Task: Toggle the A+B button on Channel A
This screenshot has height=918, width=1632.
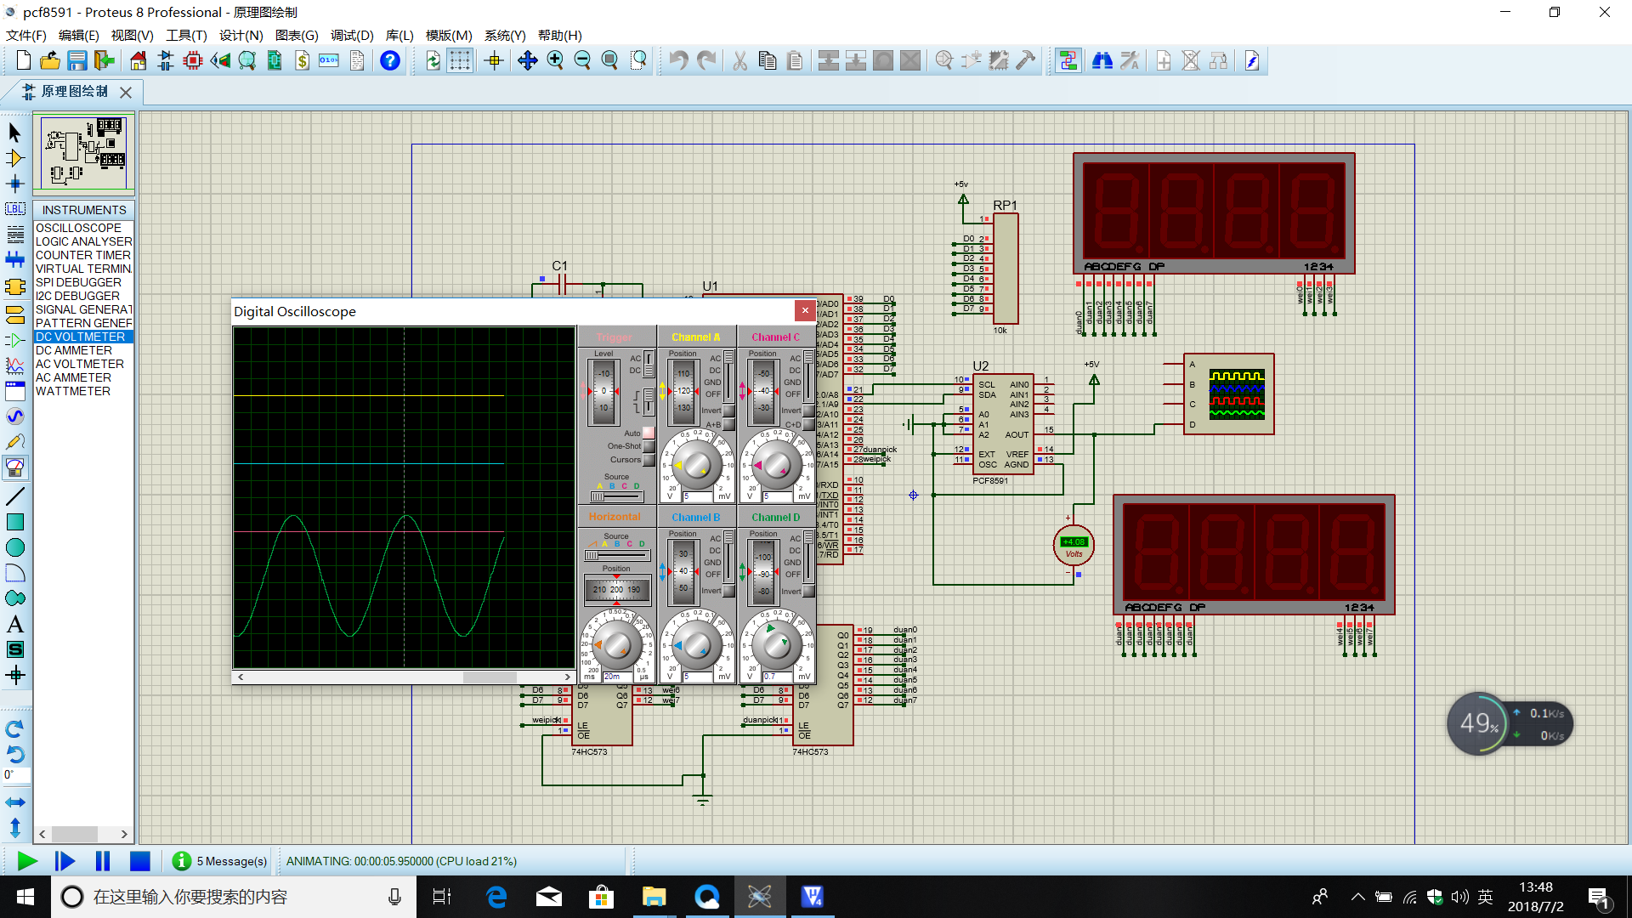Action: pos(728,424)
